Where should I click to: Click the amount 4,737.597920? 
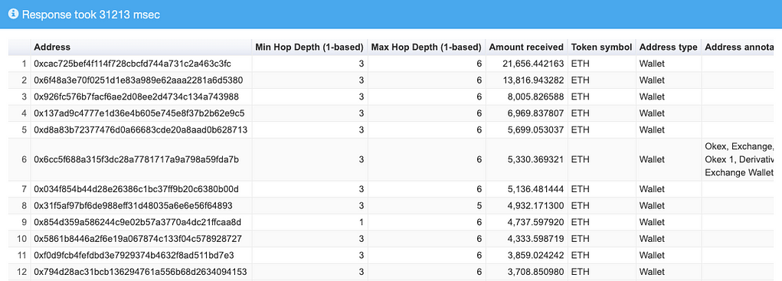(536, 222)
